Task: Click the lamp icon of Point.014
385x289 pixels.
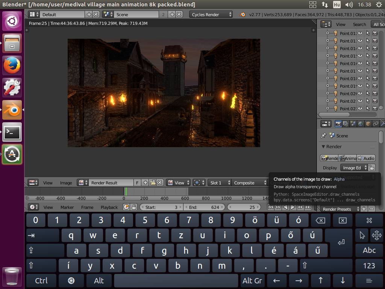Action: (x=336, y=48)
